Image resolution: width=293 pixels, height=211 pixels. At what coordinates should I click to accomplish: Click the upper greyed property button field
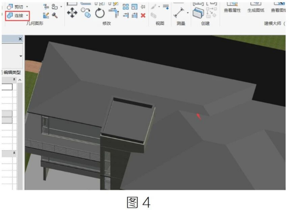coord(7,113)
